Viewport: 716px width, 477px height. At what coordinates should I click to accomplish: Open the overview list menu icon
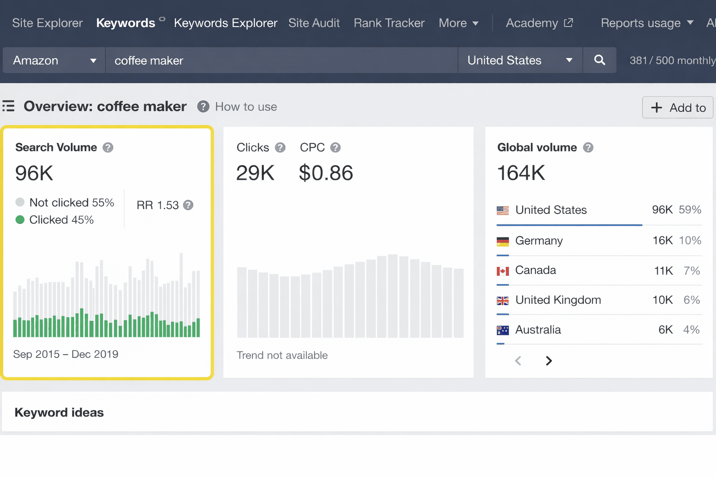(8, 106)
